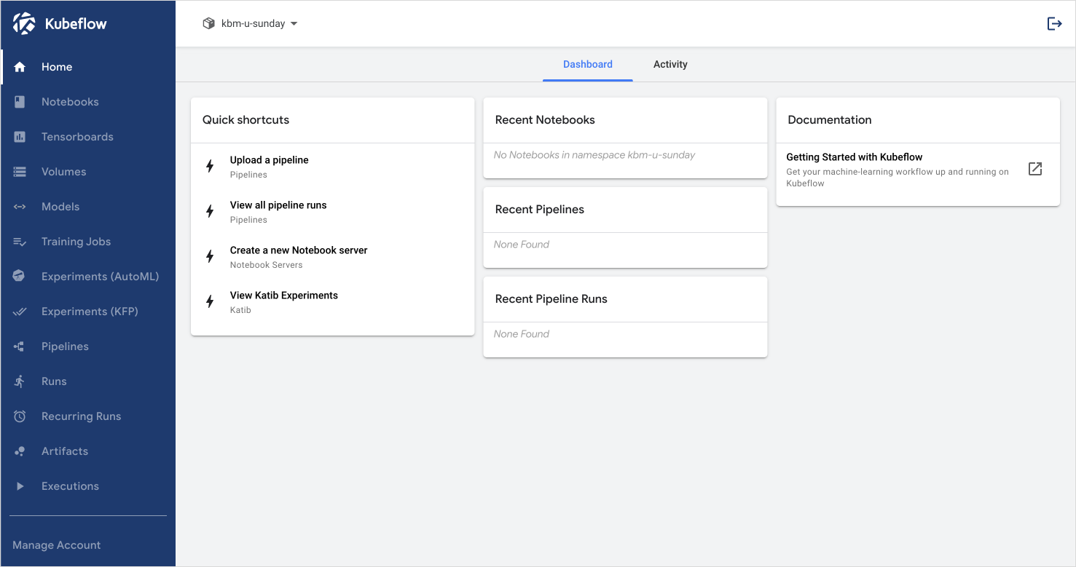
Task: Click Notebook Servers subtitle text
Action: (266, 265)
